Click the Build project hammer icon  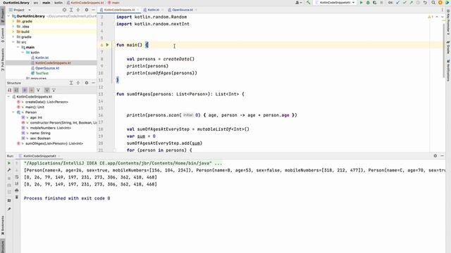309,3
